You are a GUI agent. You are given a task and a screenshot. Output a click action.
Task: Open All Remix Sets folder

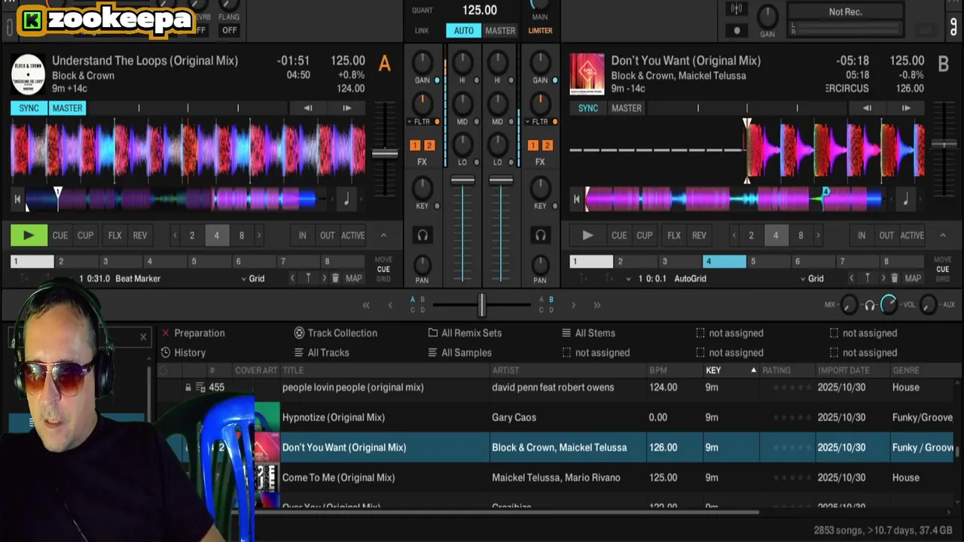[465, 333]
